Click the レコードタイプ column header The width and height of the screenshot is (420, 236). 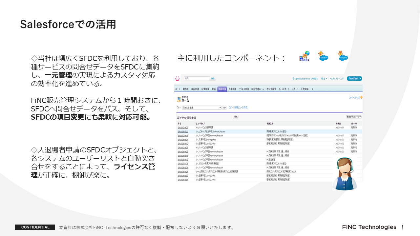[x=200, y=123]
